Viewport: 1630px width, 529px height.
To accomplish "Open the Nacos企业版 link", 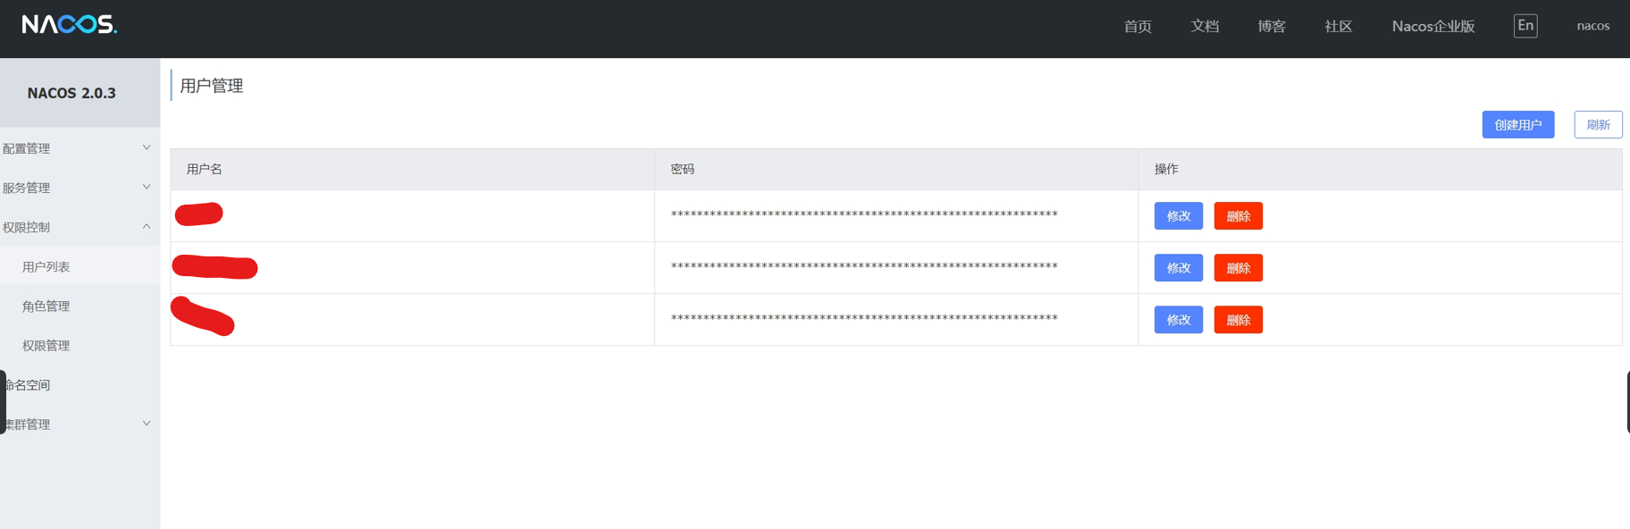I will coord(1433,27).
